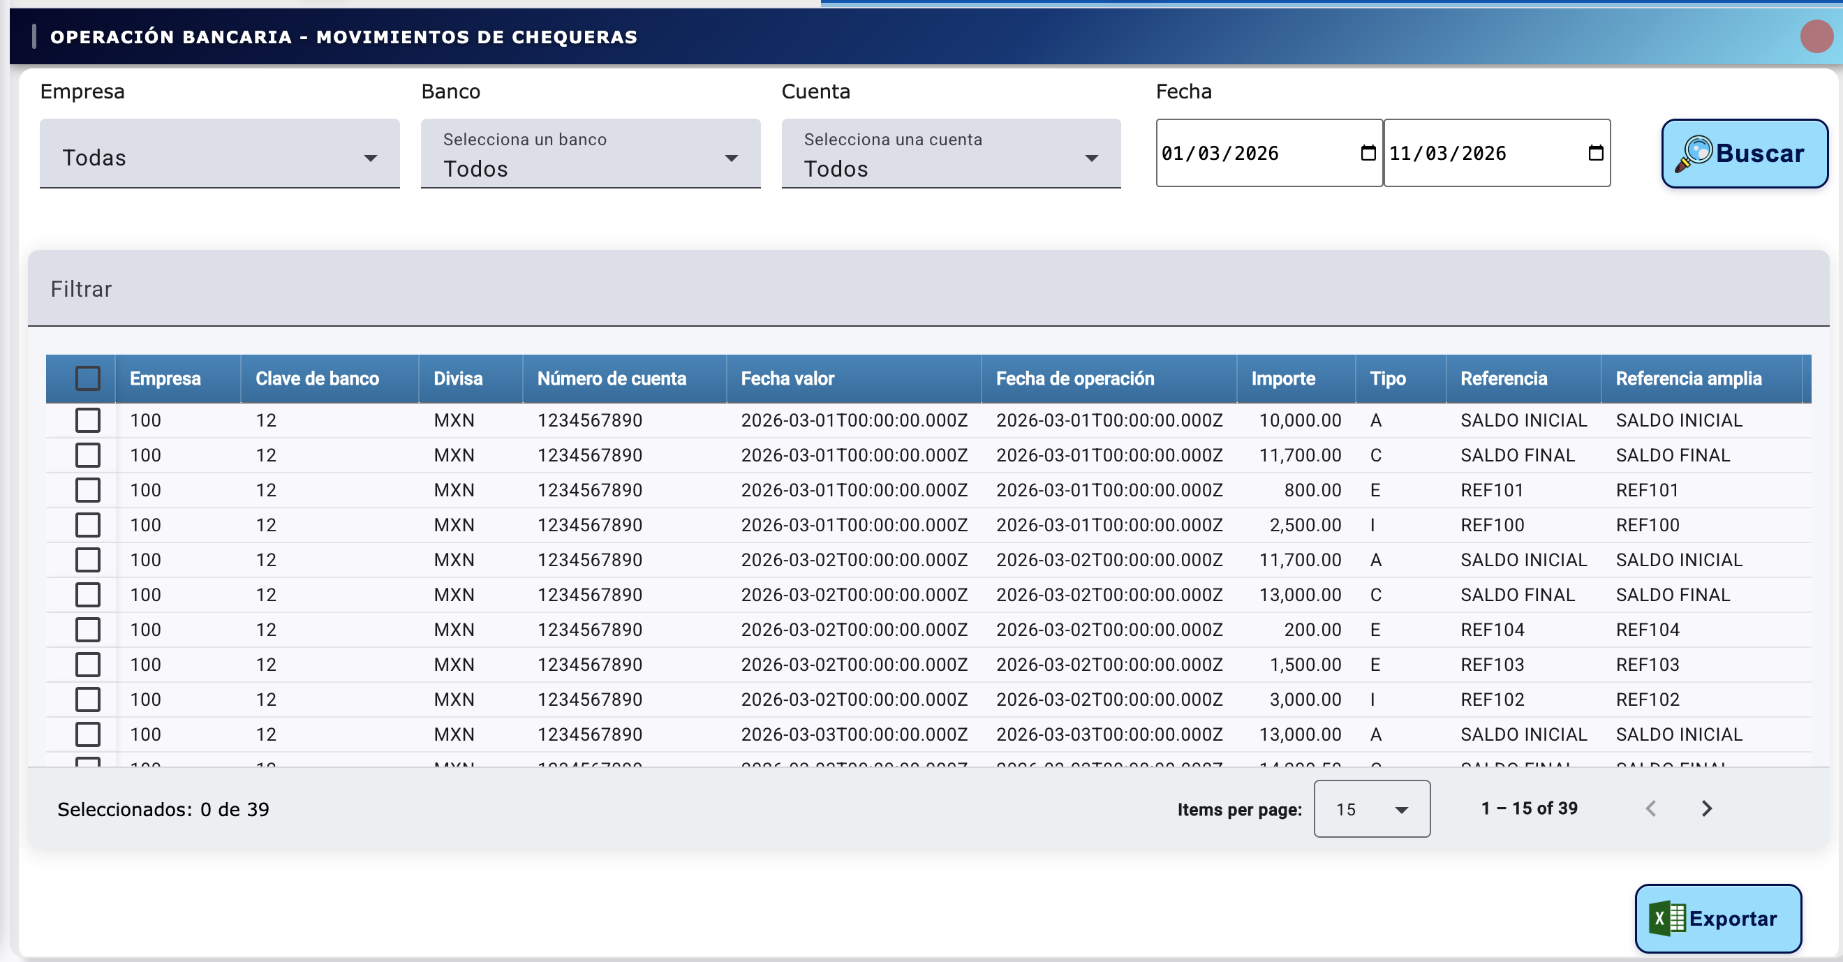Click the Tipo column header
Image resolution: width=1843 pixels, height=962 pixels.
1387,378
